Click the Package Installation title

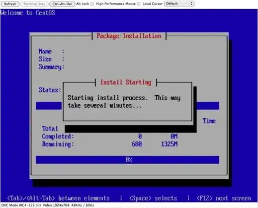point(129,36)
